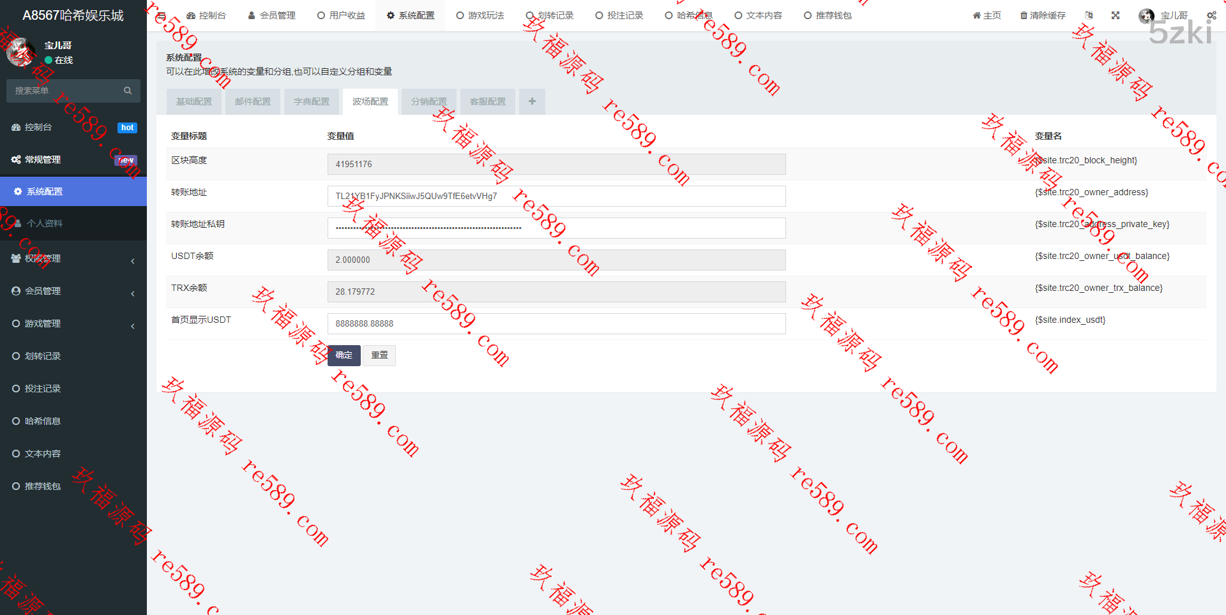Click the top-right settings gears icon
The width and height of the screenshot is (1226, 615).
1211,15
